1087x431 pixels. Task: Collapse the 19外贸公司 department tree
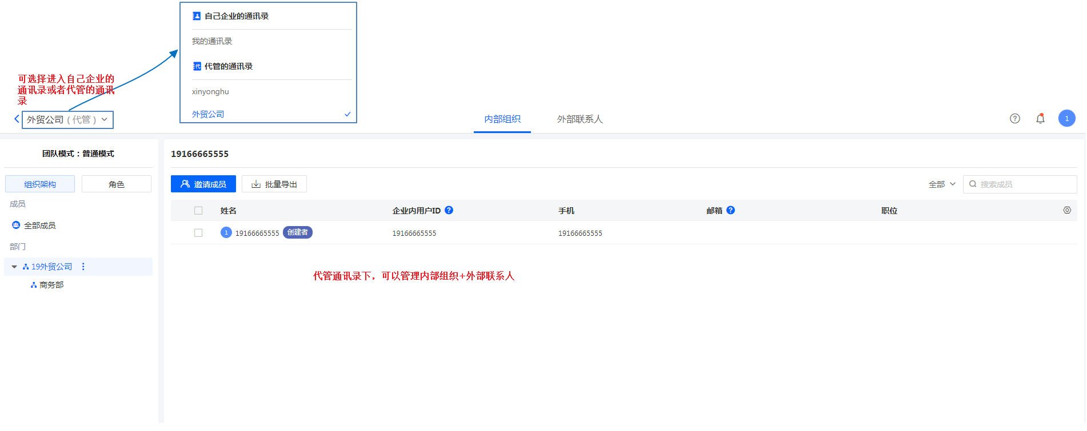point(14,267)
